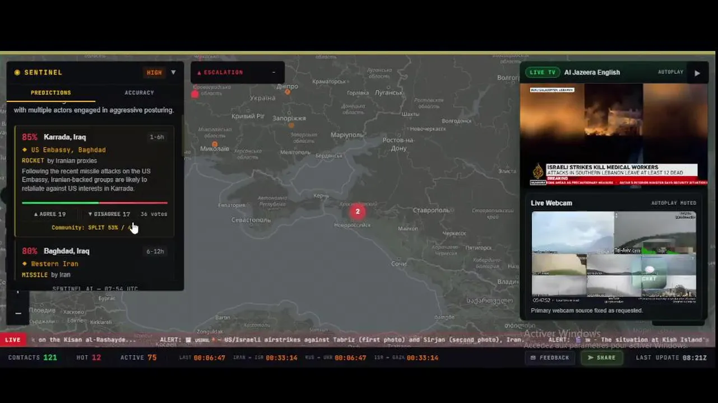Vote Disagree on the Karrada prediction
Viewport: 718px width, 403px height.
pyautogui.click(x=109, y=214)
